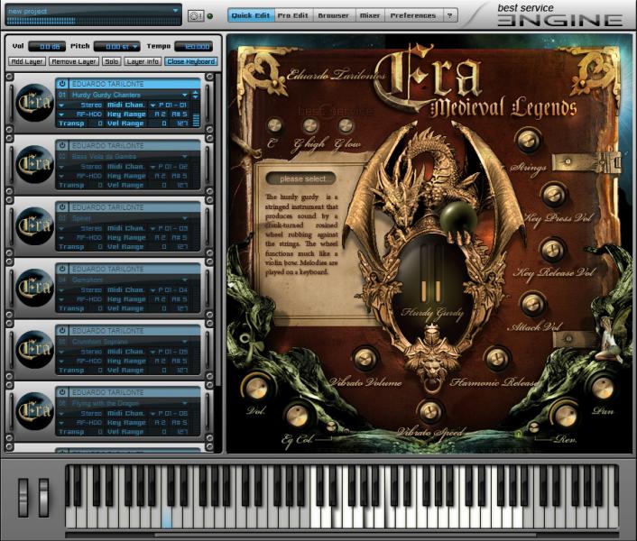The image size is (637, 541).
Task: Click the Attack Vol knob
Action: (x=532, y=304)
